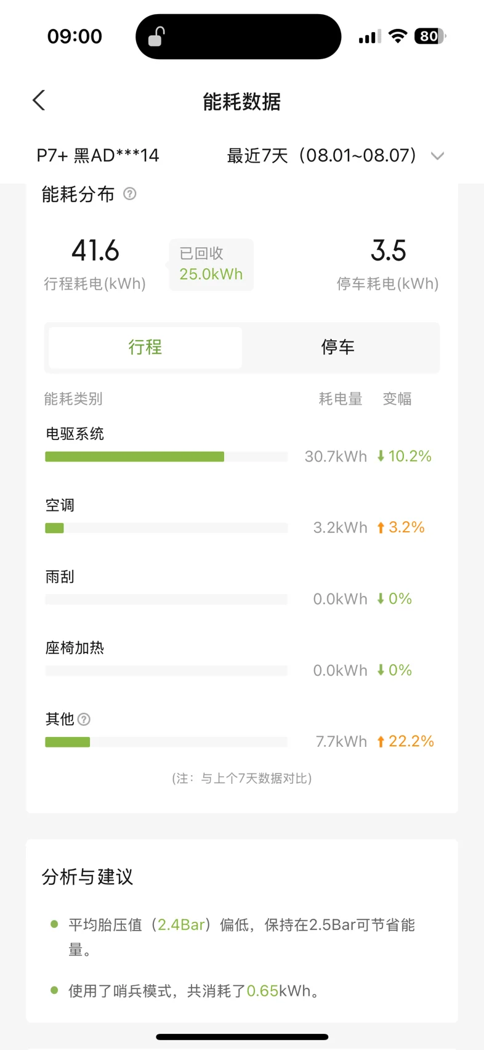
Task: Tap the question icon next to 其他
Action: tap(84, 719)
